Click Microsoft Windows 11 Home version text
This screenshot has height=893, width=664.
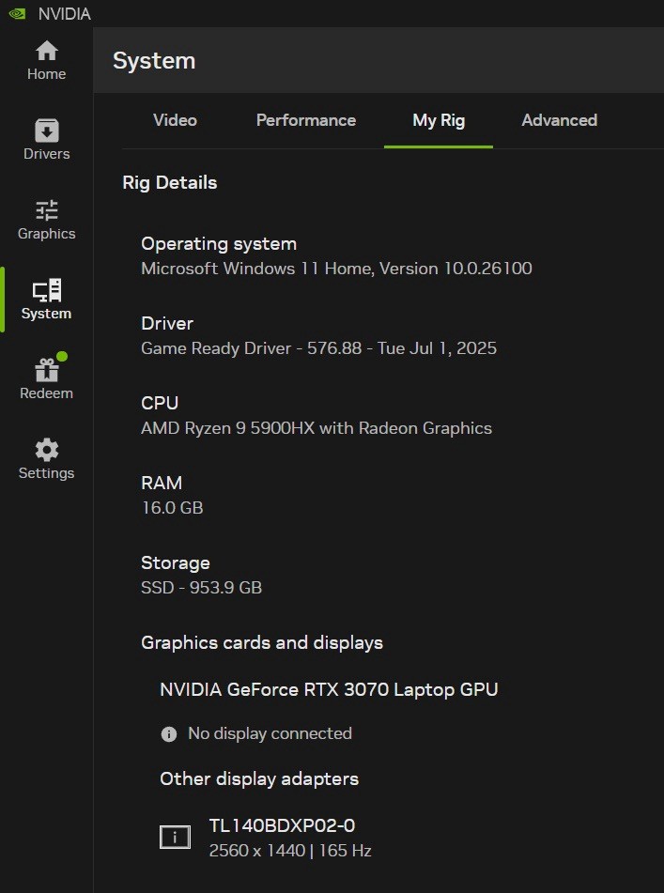[336, 269]
